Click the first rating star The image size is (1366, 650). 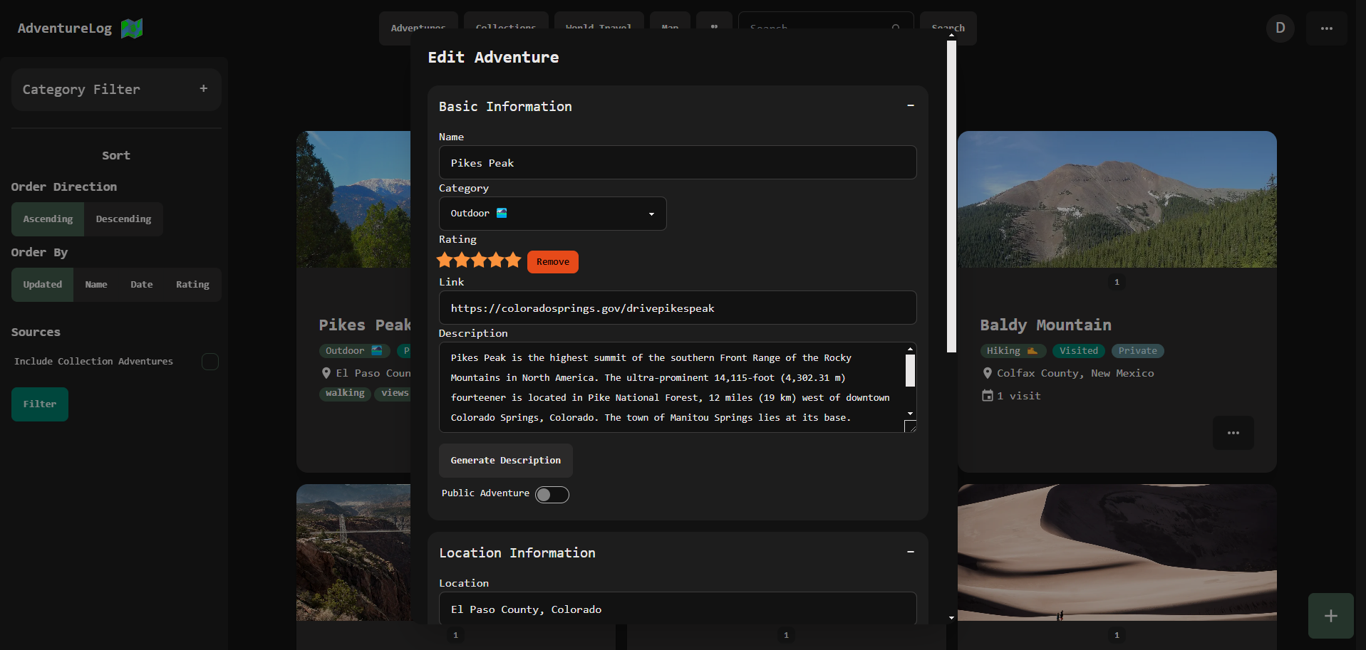point(445,261)
